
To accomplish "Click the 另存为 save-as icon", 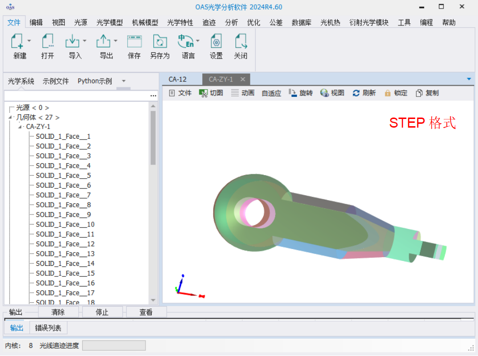I will [x=160, y=41].
